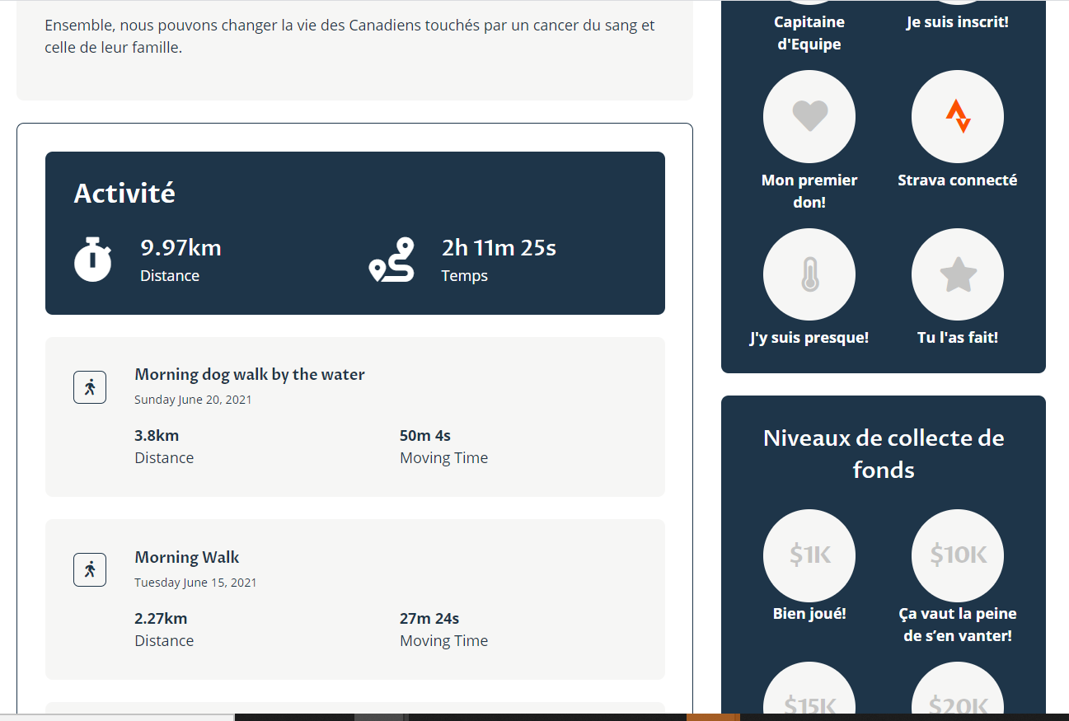1069x721 pixels.
Task: Click the Sunday June 20, 2021 date
Action: point(193,400)
